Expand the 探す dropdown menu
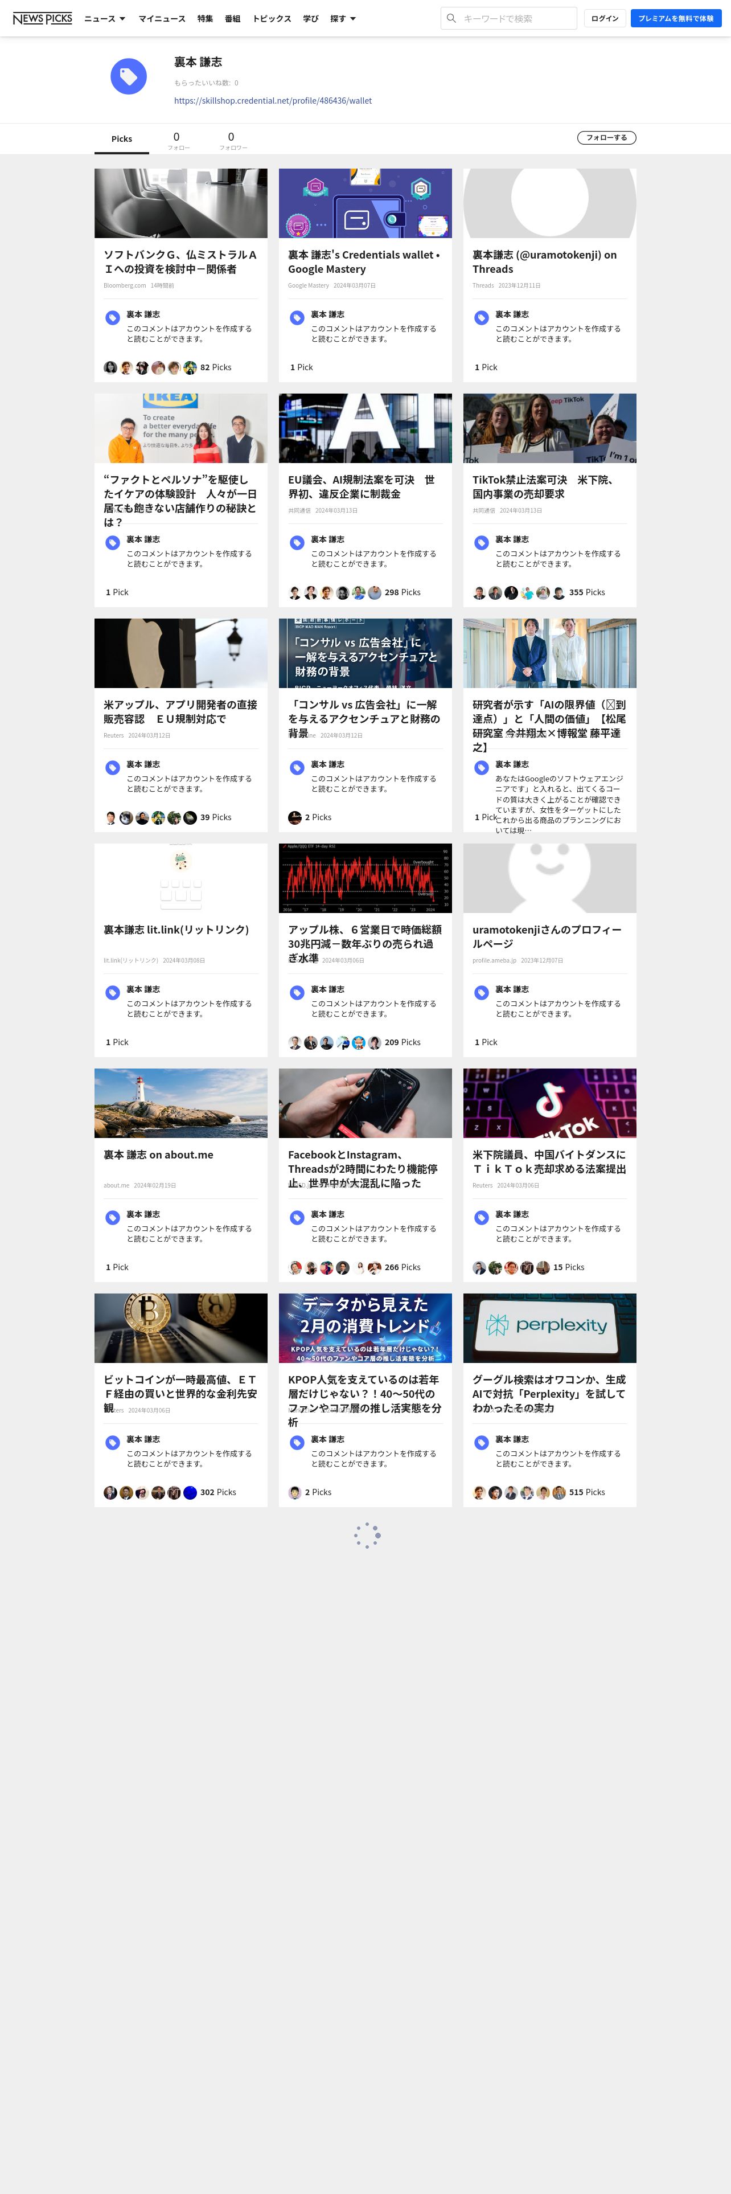 [343, 19]
